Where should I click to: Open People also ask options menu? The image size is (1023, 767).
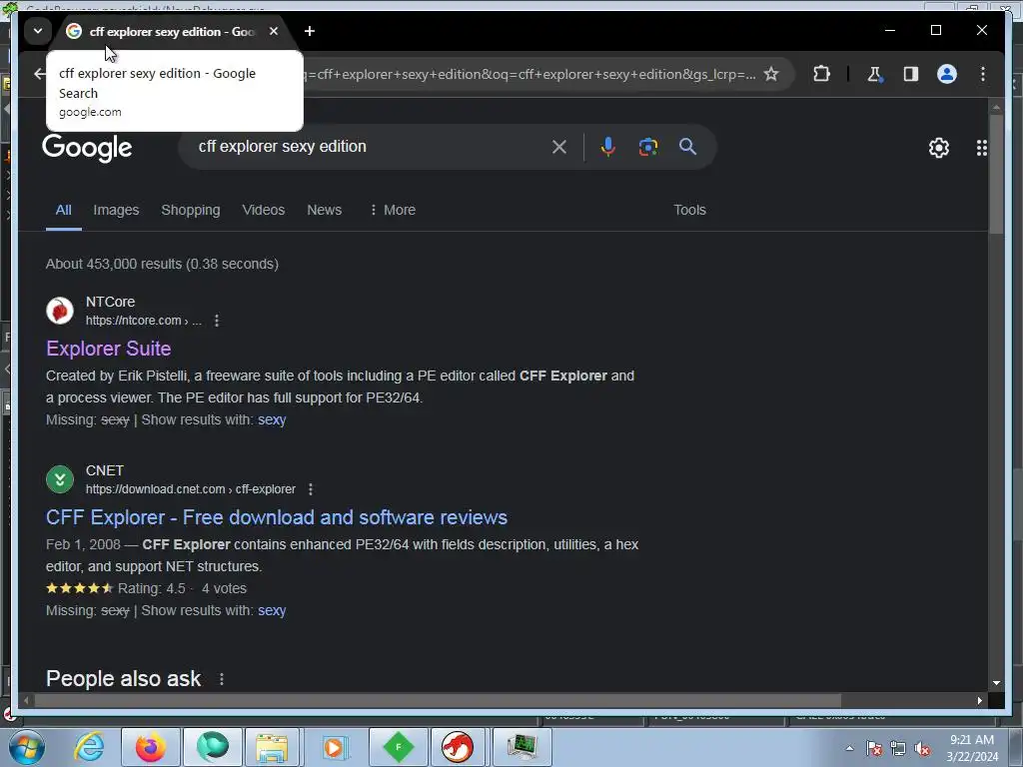click(222, 679)
